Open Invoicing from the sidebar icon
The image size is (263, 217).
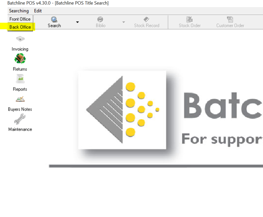(20, 39)
